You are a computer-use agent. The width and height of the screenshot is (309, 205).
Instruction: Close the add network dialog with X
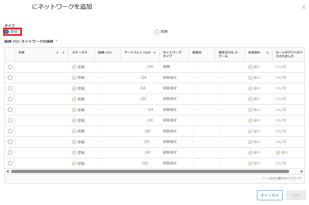click(304, 8)
